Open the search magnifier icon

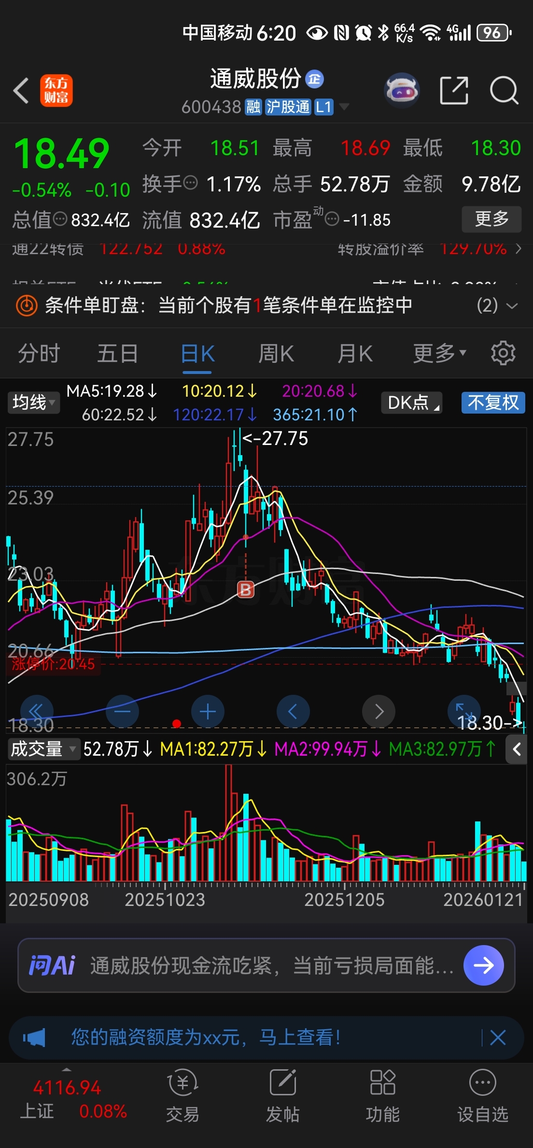click(504, 90)
